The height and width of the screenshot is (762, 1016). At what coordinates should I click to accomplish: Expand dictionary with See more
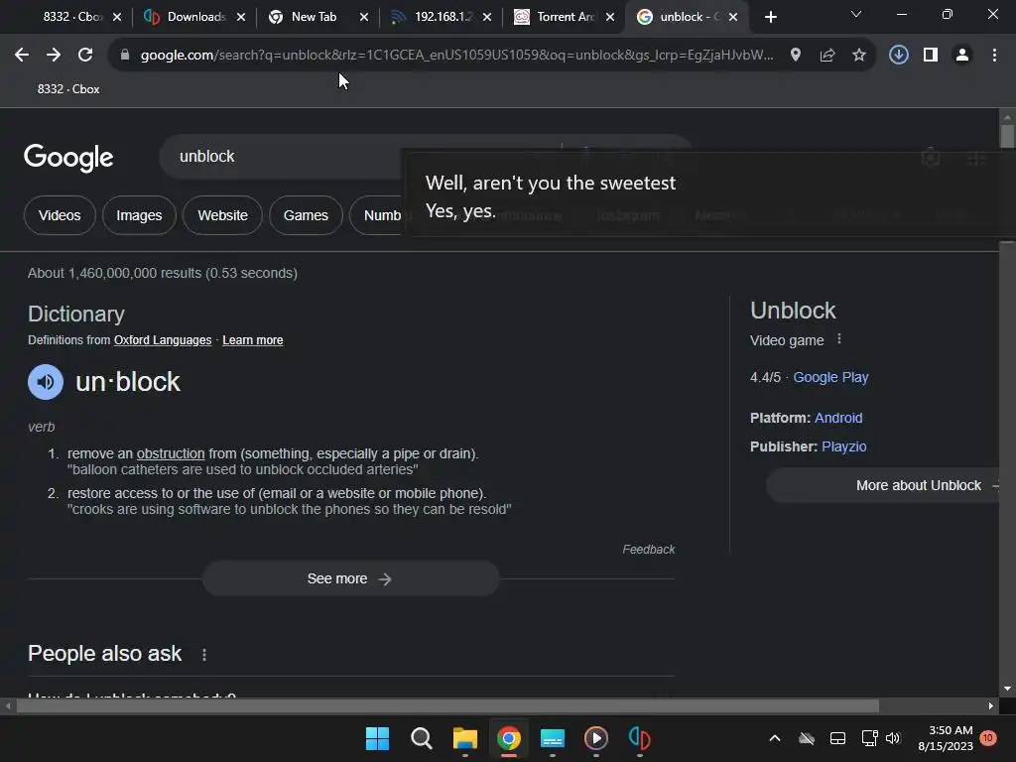[350, 578]
